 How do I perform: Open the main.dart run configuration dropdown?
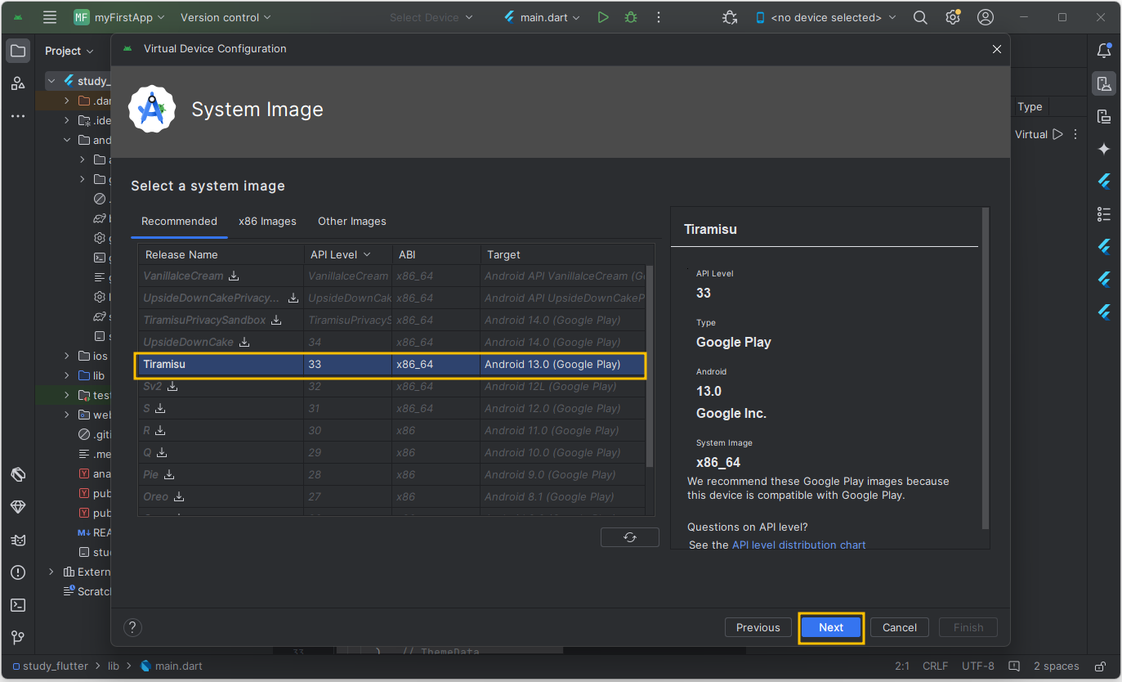[542, 17]
